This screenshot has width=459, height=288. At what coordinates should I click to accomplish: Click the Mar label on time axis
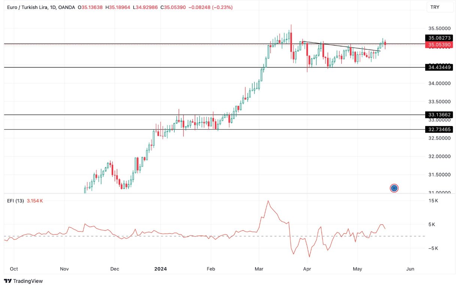point(259,269)
